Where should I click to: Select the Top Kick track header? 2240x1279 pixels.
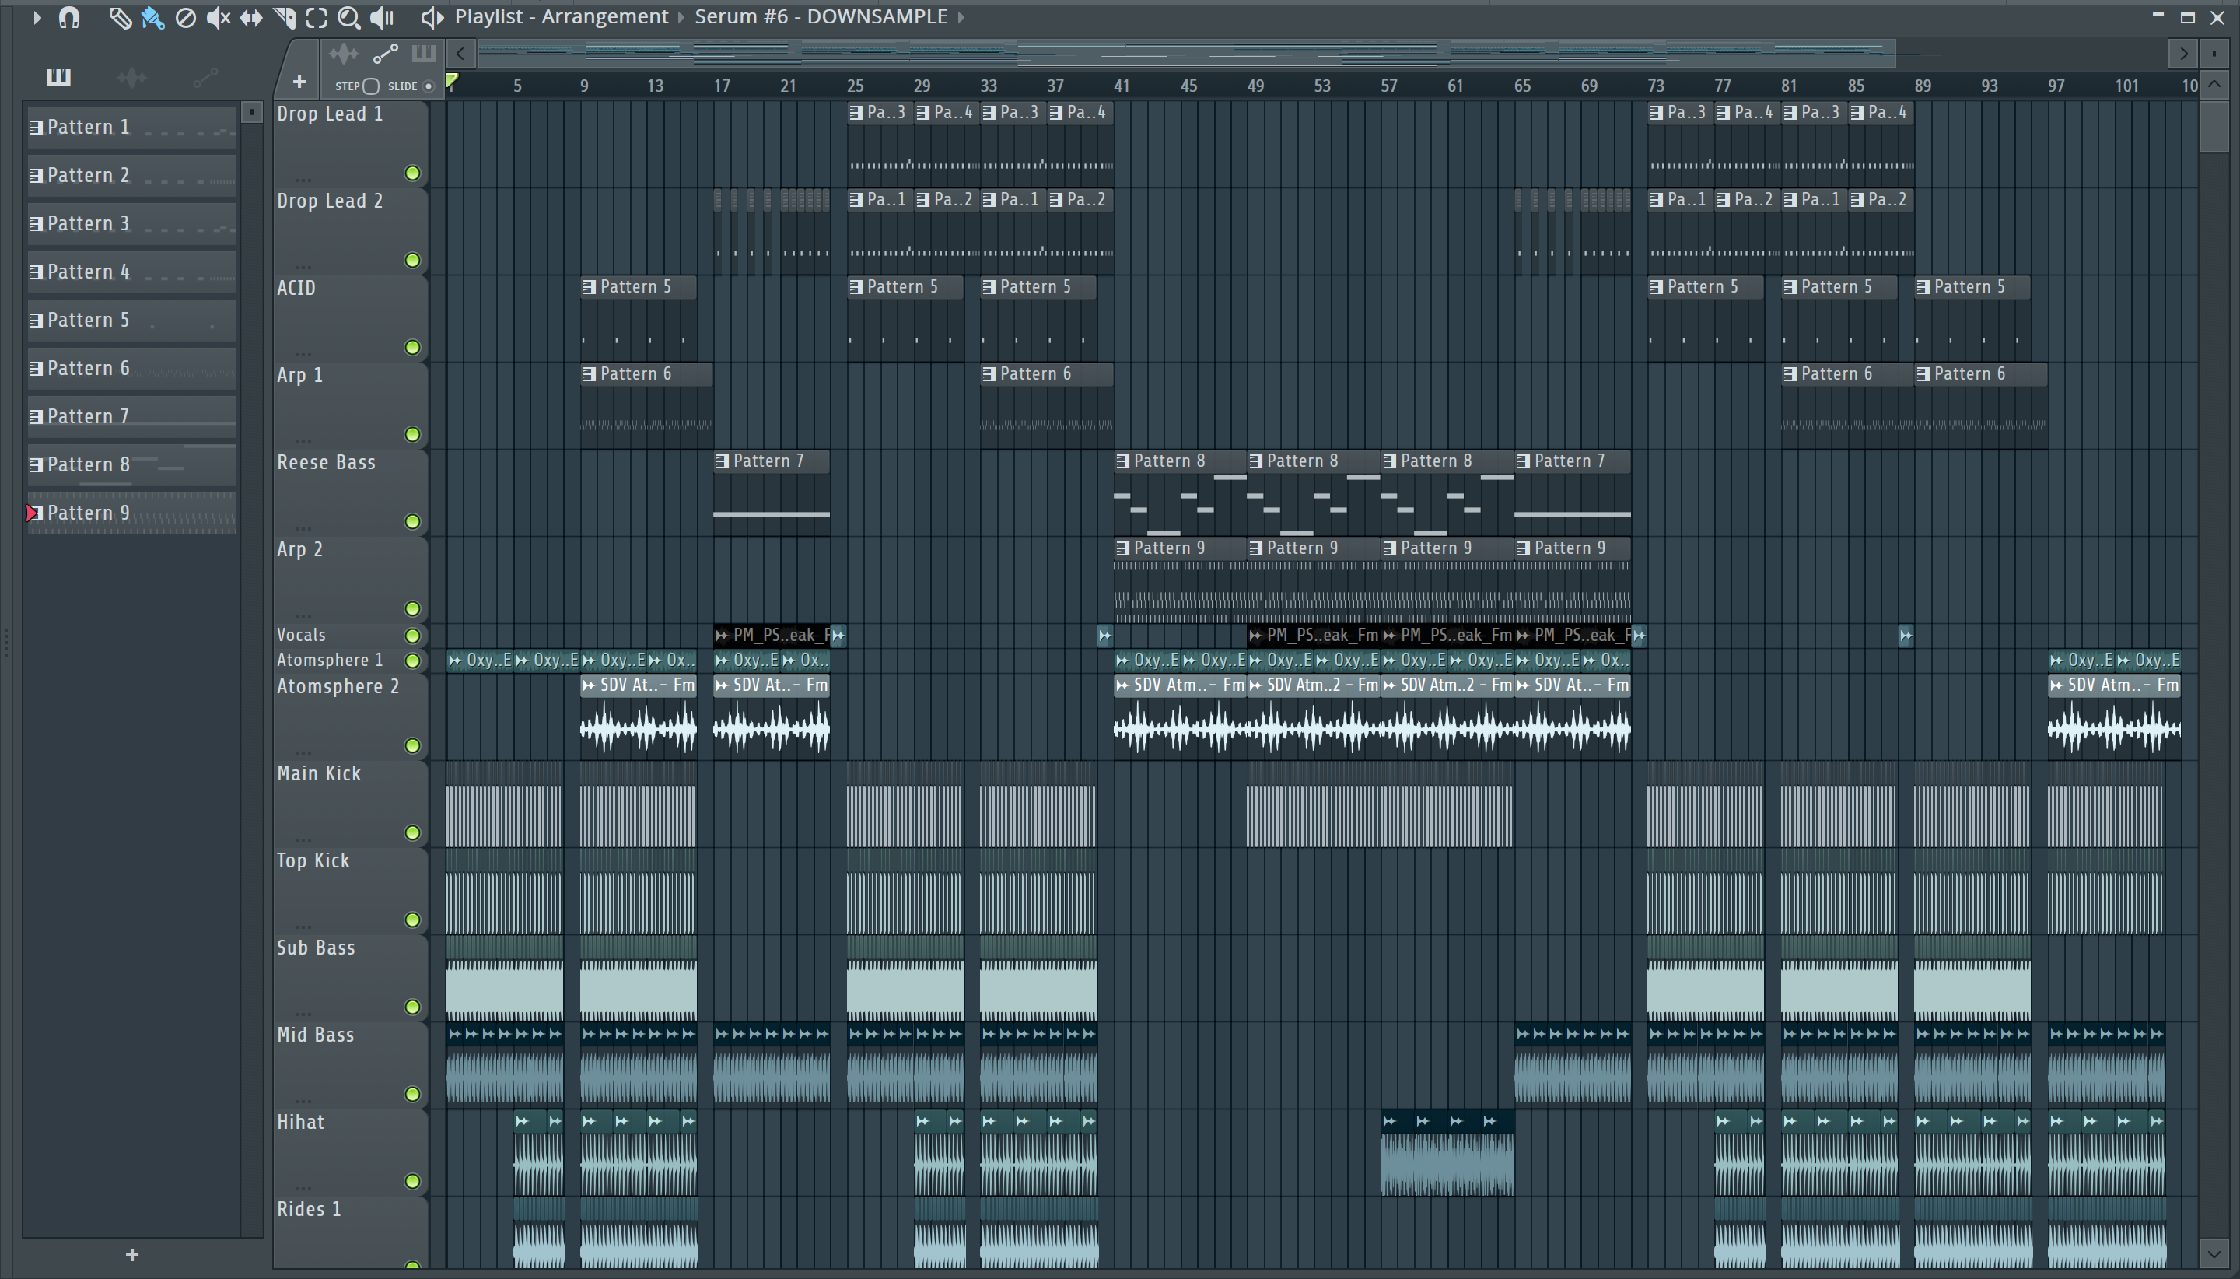pos(350,891)
